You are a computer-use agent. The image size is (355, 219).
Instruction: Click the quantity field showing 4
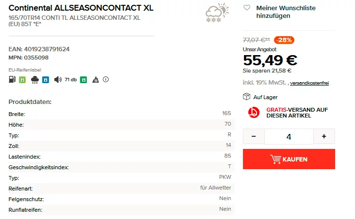(289, 137)
